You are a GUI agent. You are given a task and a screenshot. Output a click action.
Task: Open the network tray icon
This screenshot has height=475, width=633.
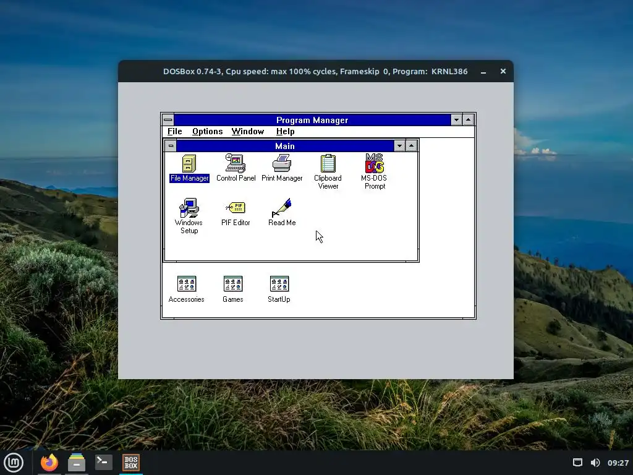tap(578, 463)
